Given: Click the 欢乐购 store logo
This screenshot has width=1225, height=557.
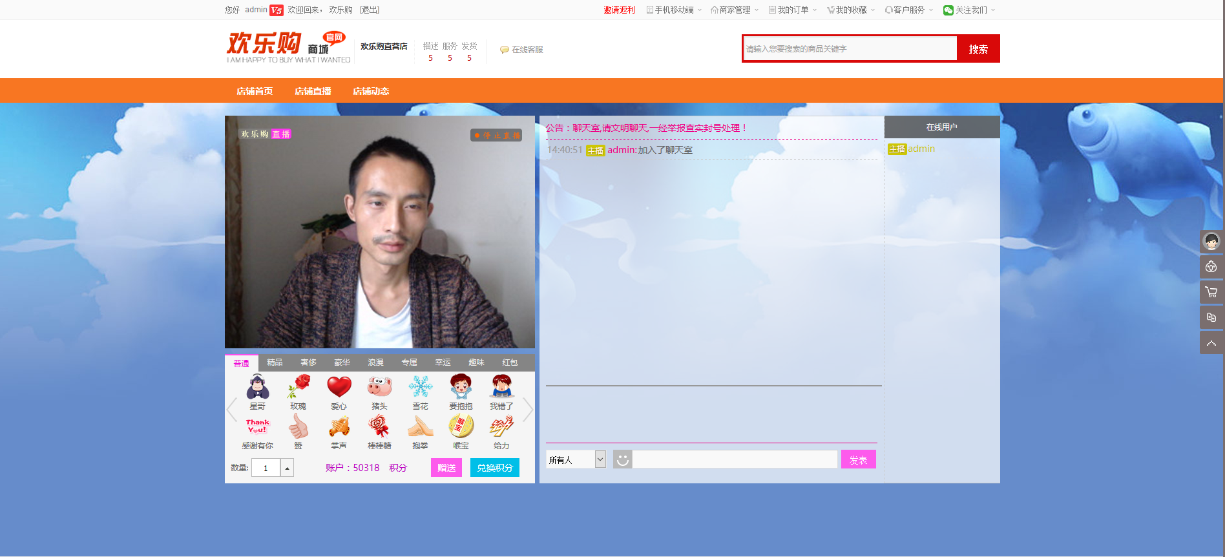Looking at the screenshot, I should (x=288, y=47).
